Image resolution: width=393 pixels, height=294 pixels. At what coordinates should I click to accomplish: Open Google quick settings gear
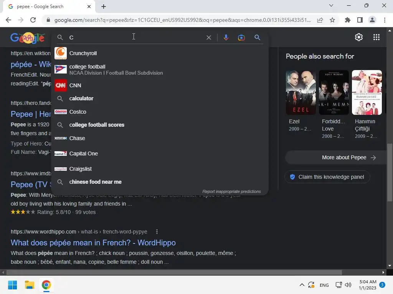click(359, 37)
